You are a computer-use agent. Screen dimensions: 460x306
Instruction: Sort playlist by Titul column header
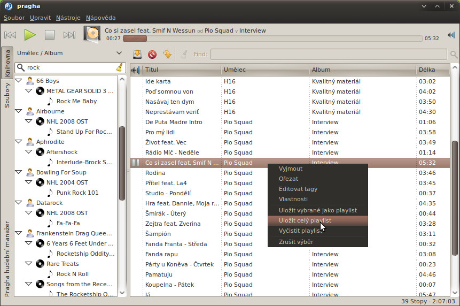pyautogui.click(x=182, y=70)
